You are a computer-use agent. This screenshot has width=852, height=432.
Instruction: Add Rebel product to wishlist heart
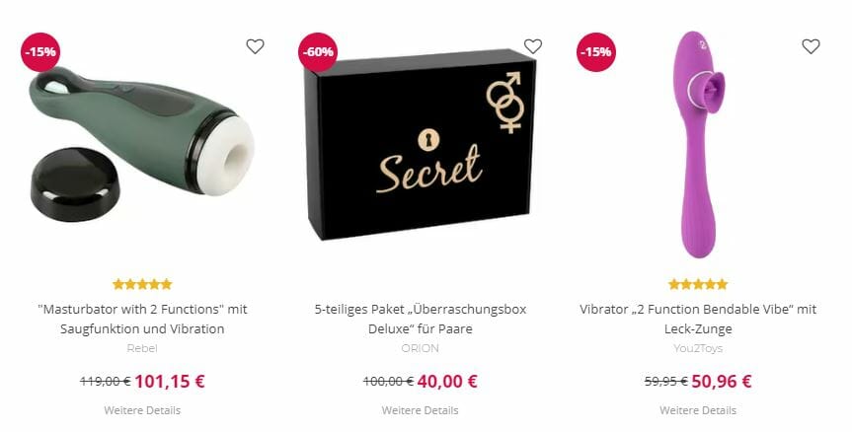point(255,46)
